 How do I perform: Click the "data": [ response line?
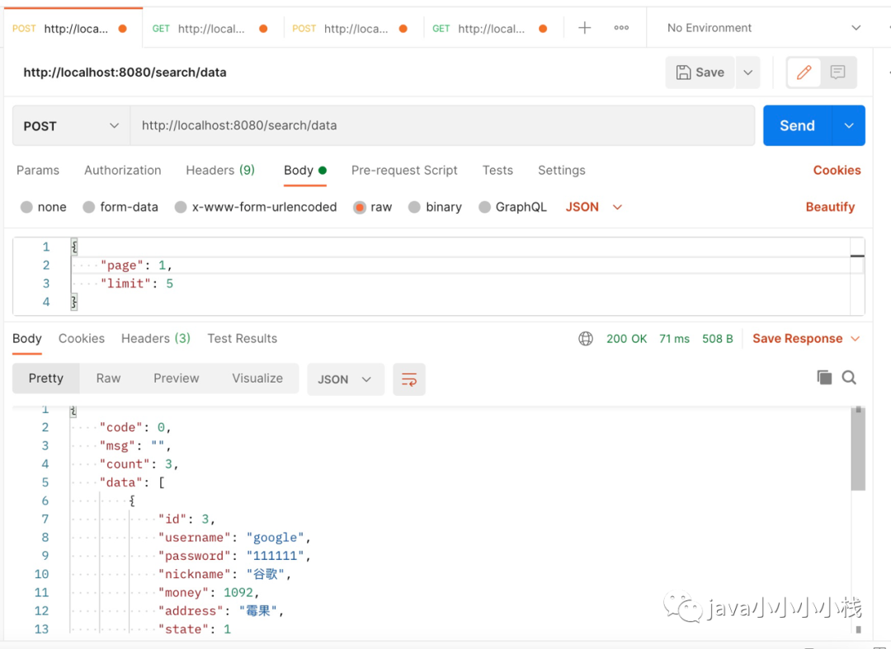click(x=132, y=482)
